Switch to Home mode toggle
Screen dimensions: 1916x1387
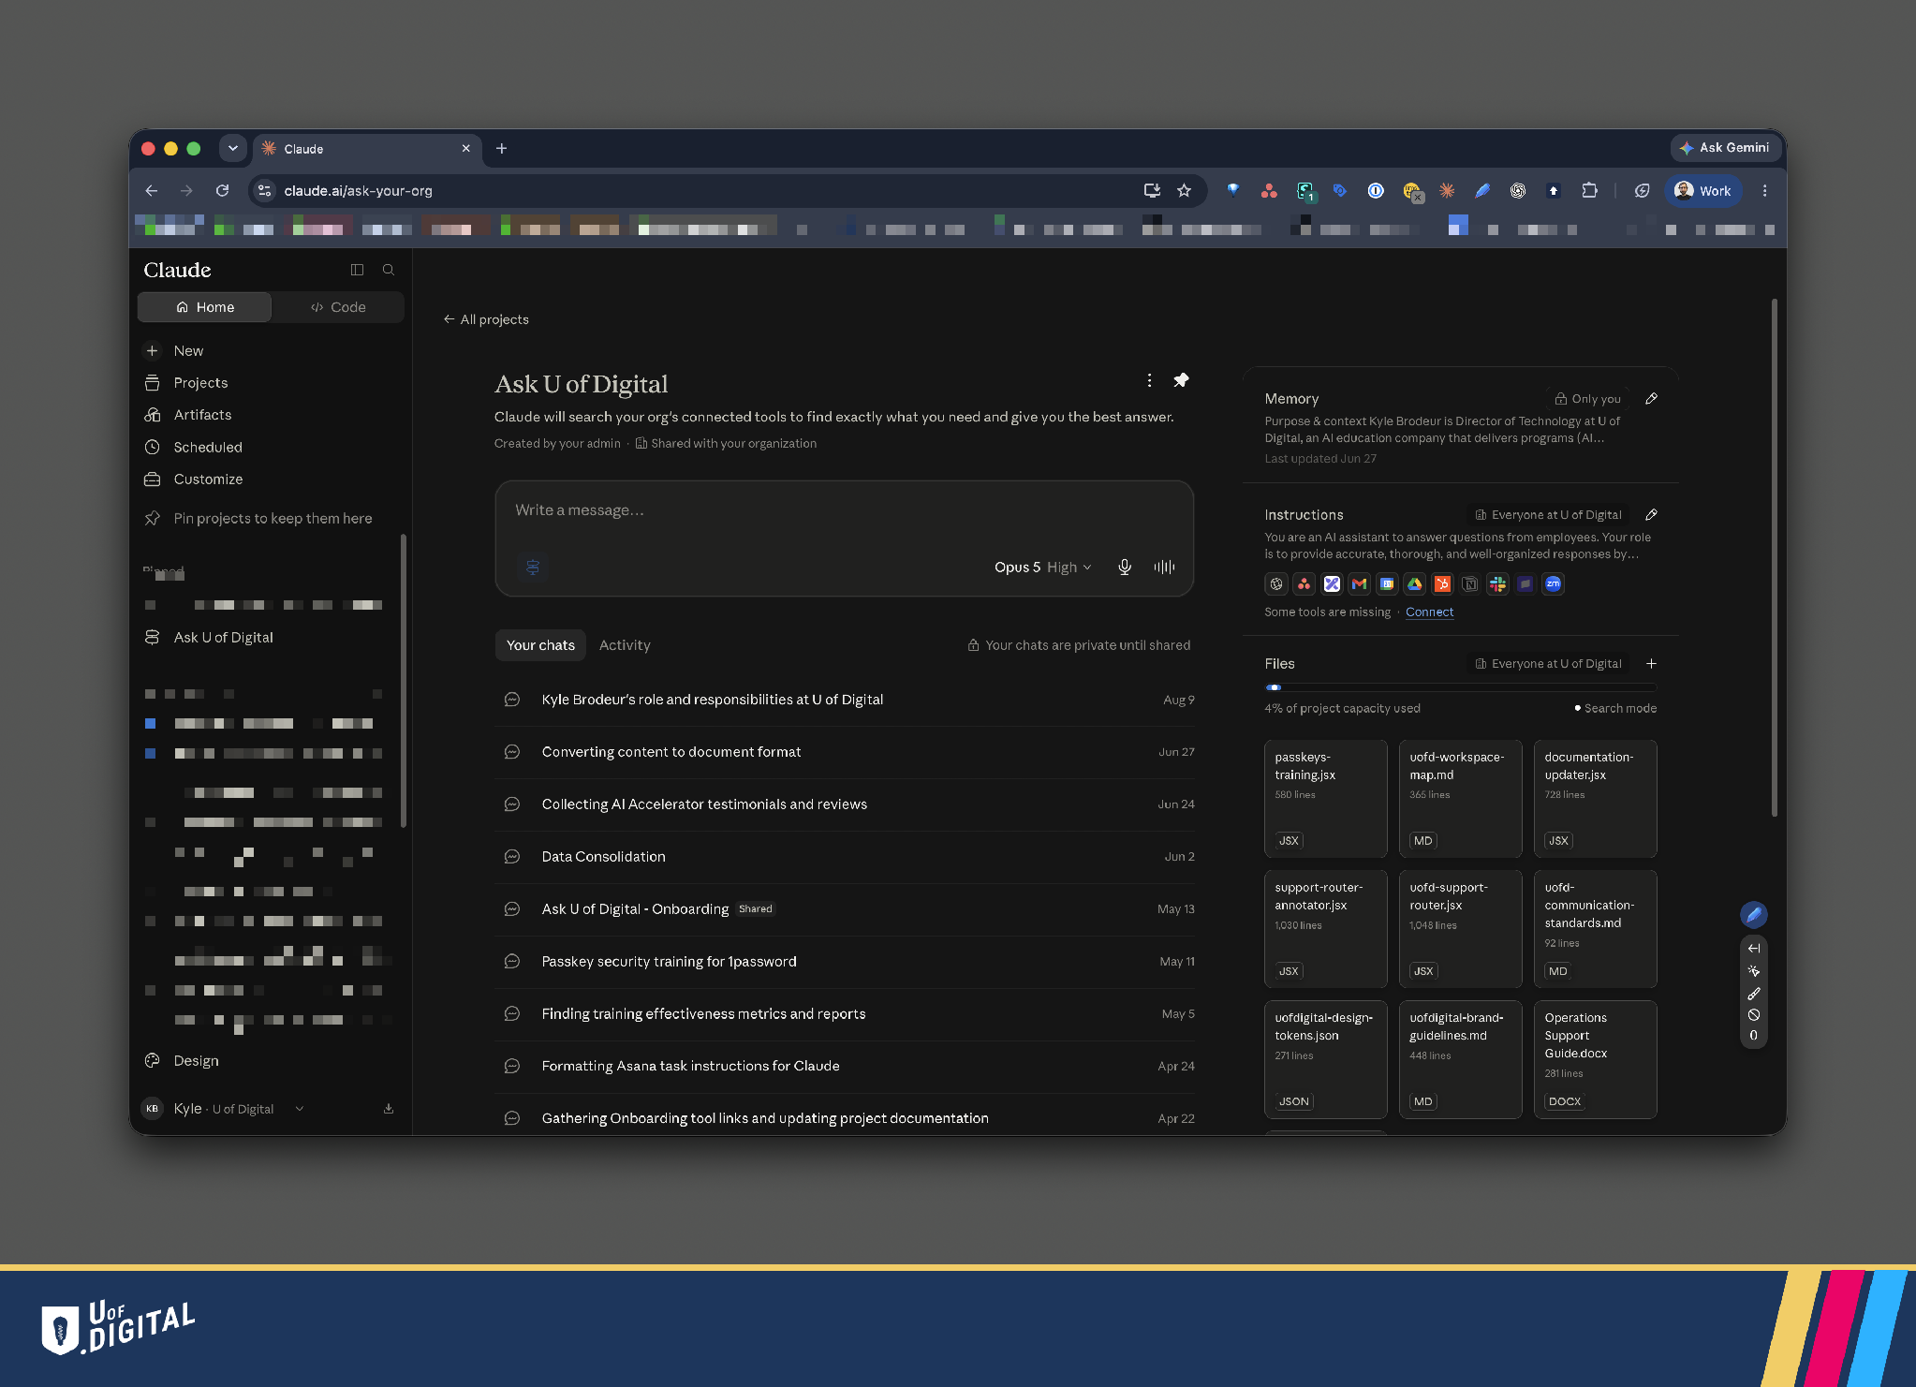pos(205,307)
